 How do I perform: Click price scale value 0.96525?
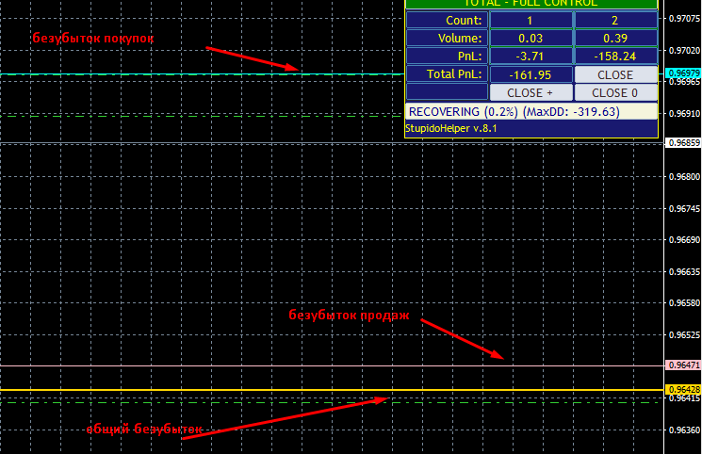pos(684,335)
